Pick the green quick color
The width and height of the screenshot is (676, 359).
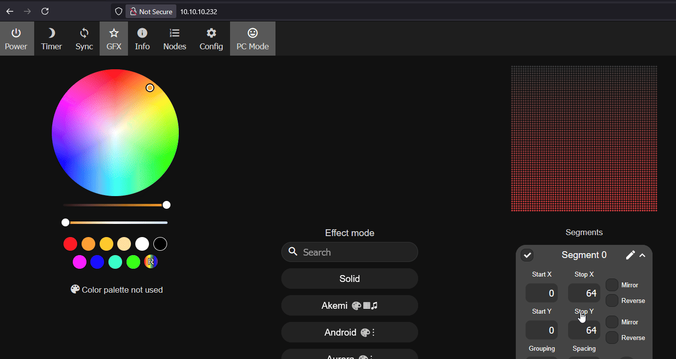tap(133, 262)
